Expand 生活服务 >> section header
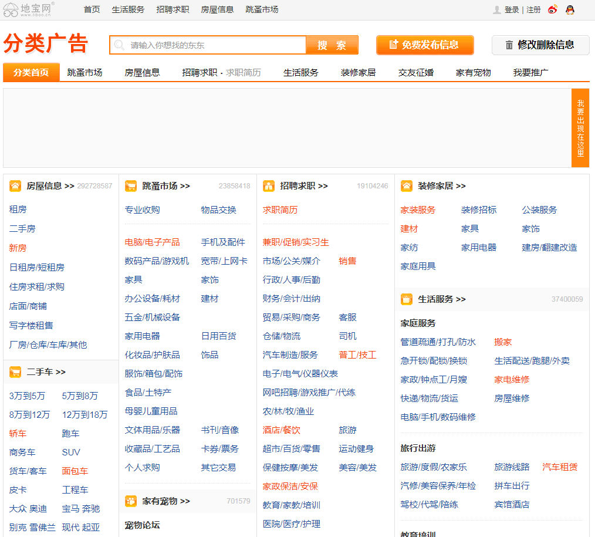This screenshot has width=595, height=537. pos(442,299)
